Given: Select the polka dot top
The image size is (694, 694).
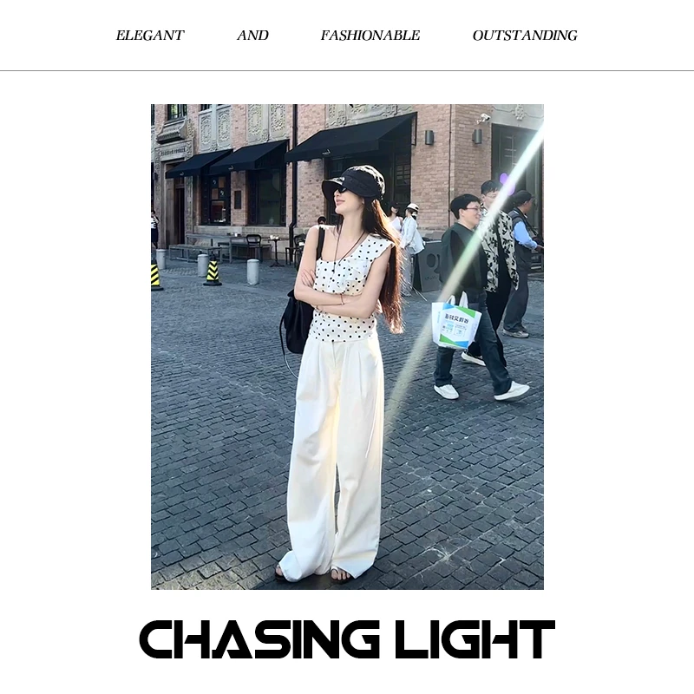Looking at the screenshot, I should pyautogui.click(x=346, y=290).
